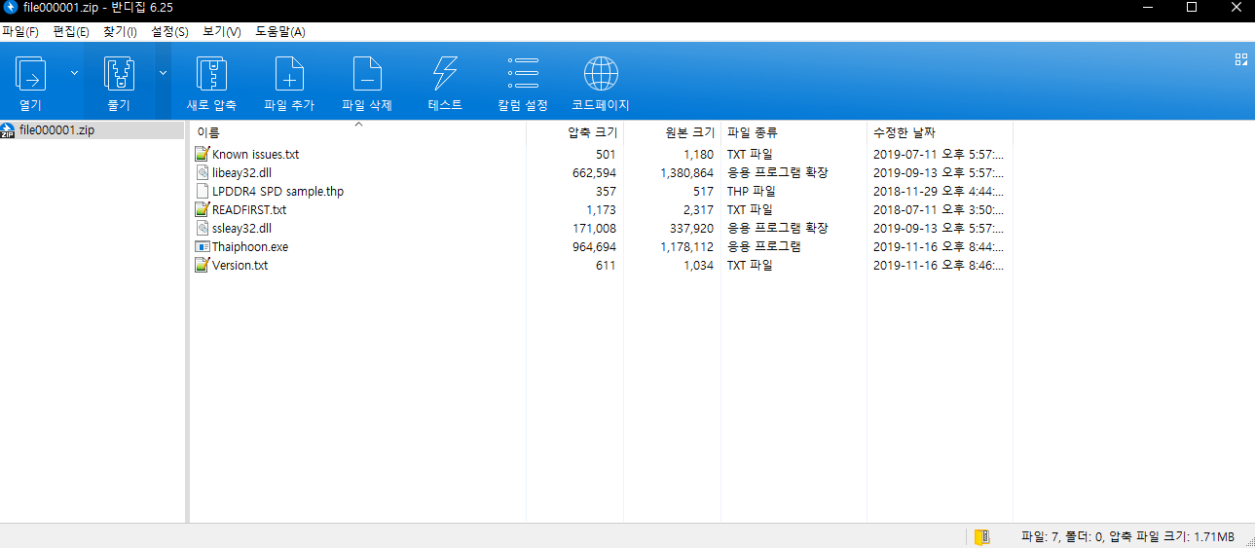Click the New Archive (새로 압축) icon
The height and width of the screenshot is (548, 1255).
point(211,74)
